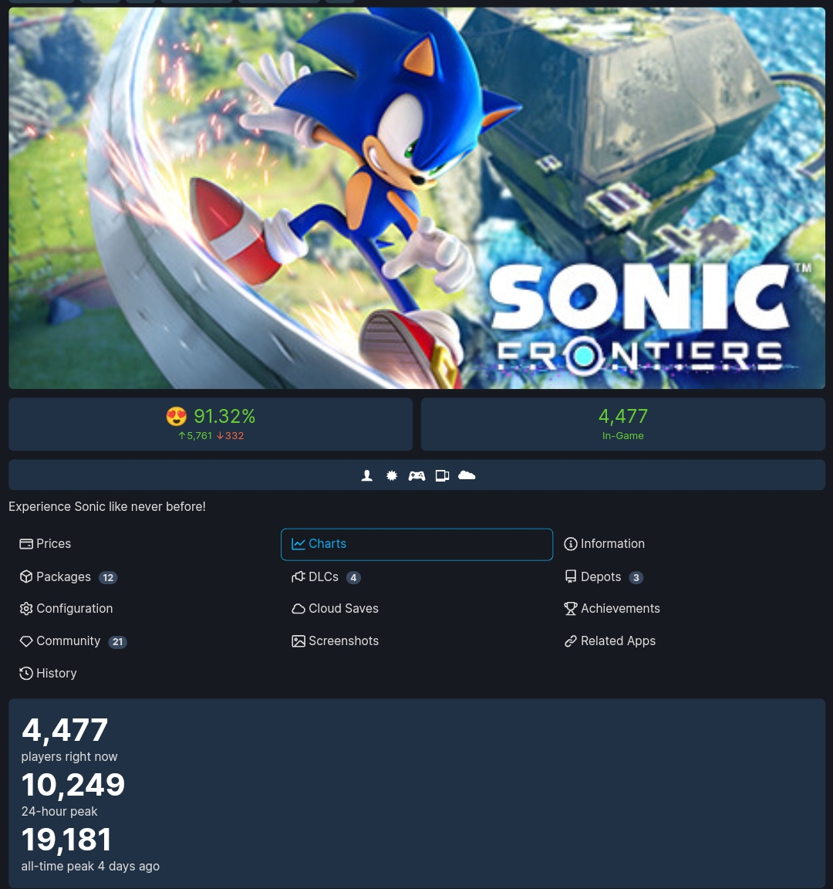The image size is (833, 889).
Task: View the DLCs section
Action: (325, 577)
